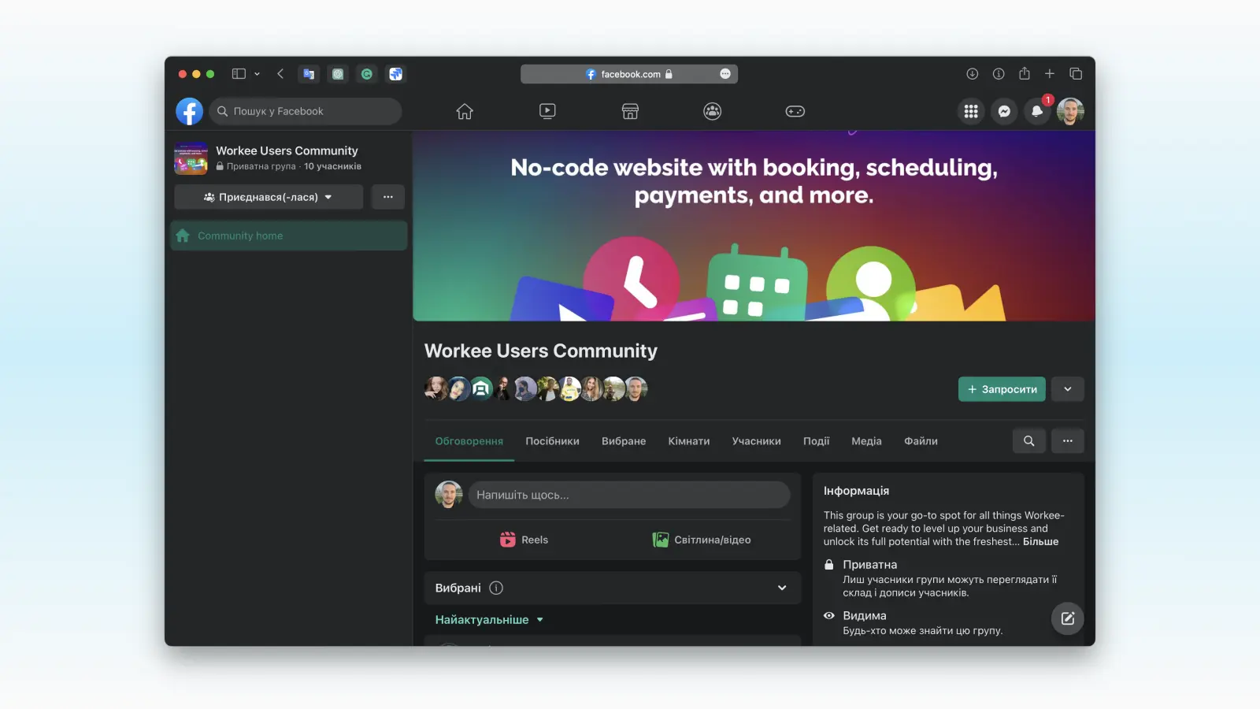Click the Reels button in post composer

pos(524,540)
